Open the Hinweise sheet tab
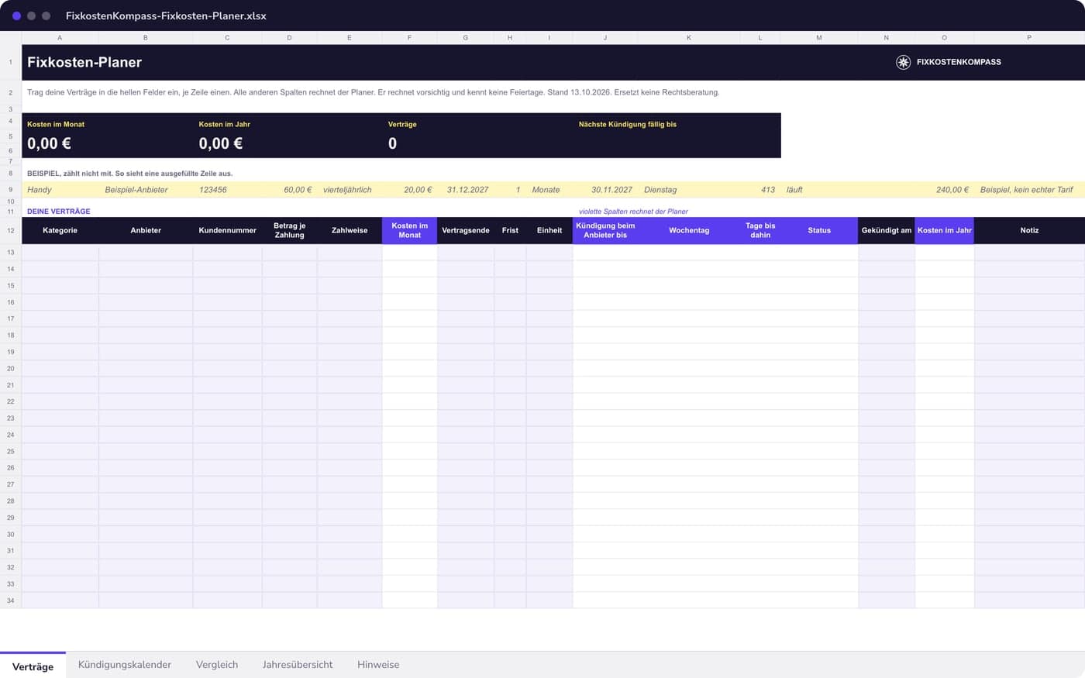The height and width of the screenshot is (678, 1085). coord(378,665)
